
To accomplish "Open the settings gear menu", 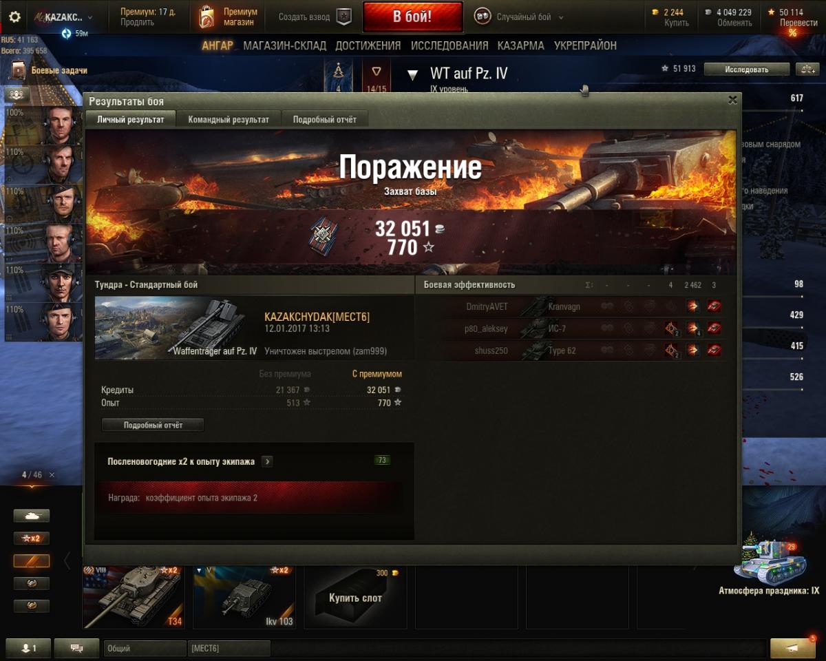I will (x=14, y=17).
